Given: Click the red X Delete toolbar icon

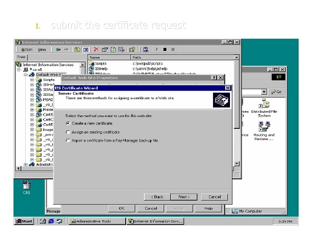Looking at the screenshot, I should tap(96, 49).
